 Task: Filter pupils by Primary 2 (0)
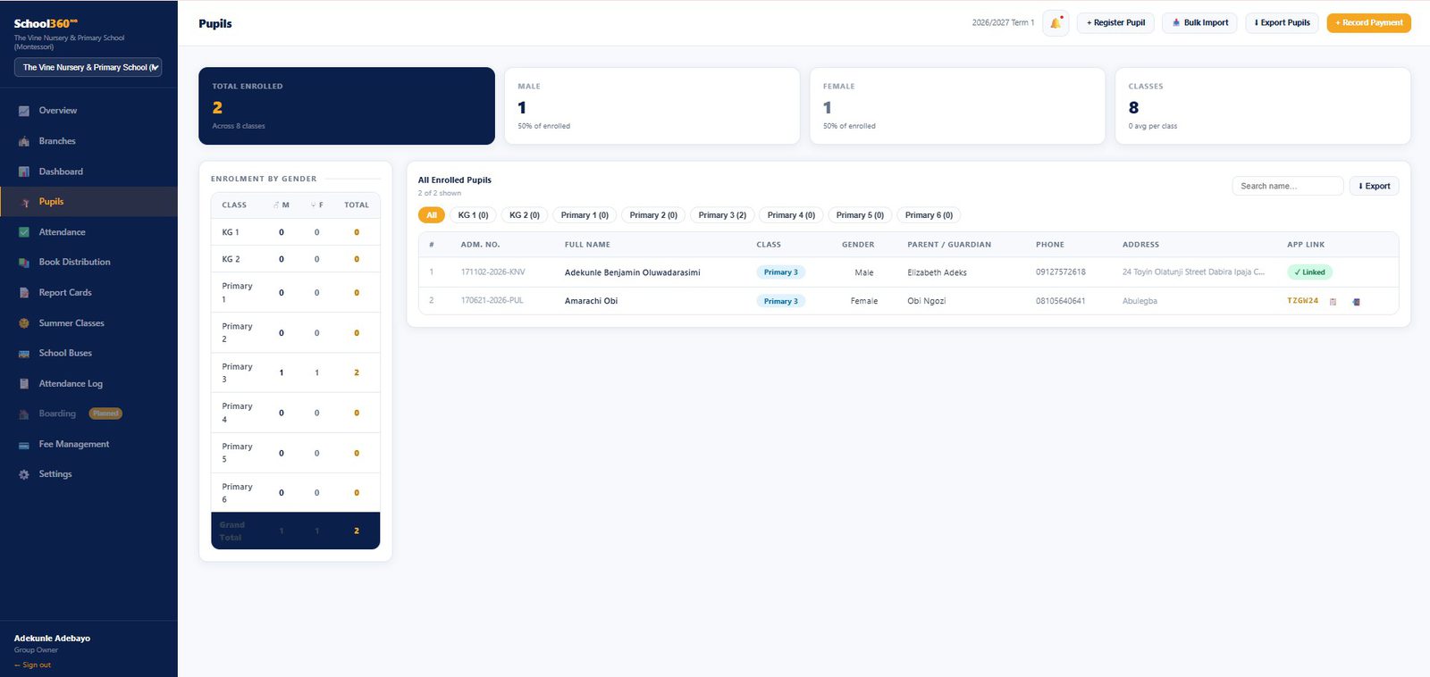653,215
